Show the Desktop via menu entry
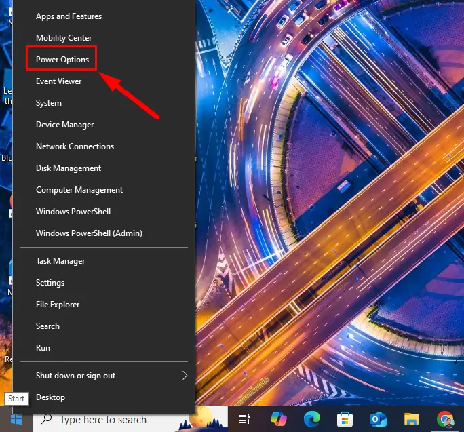Image resolution: width=464 pixels, height=432 pixels. pos(104,397)
